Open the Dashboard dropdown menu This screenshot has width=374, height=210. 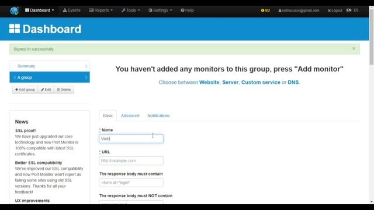(x=40, y=10)
